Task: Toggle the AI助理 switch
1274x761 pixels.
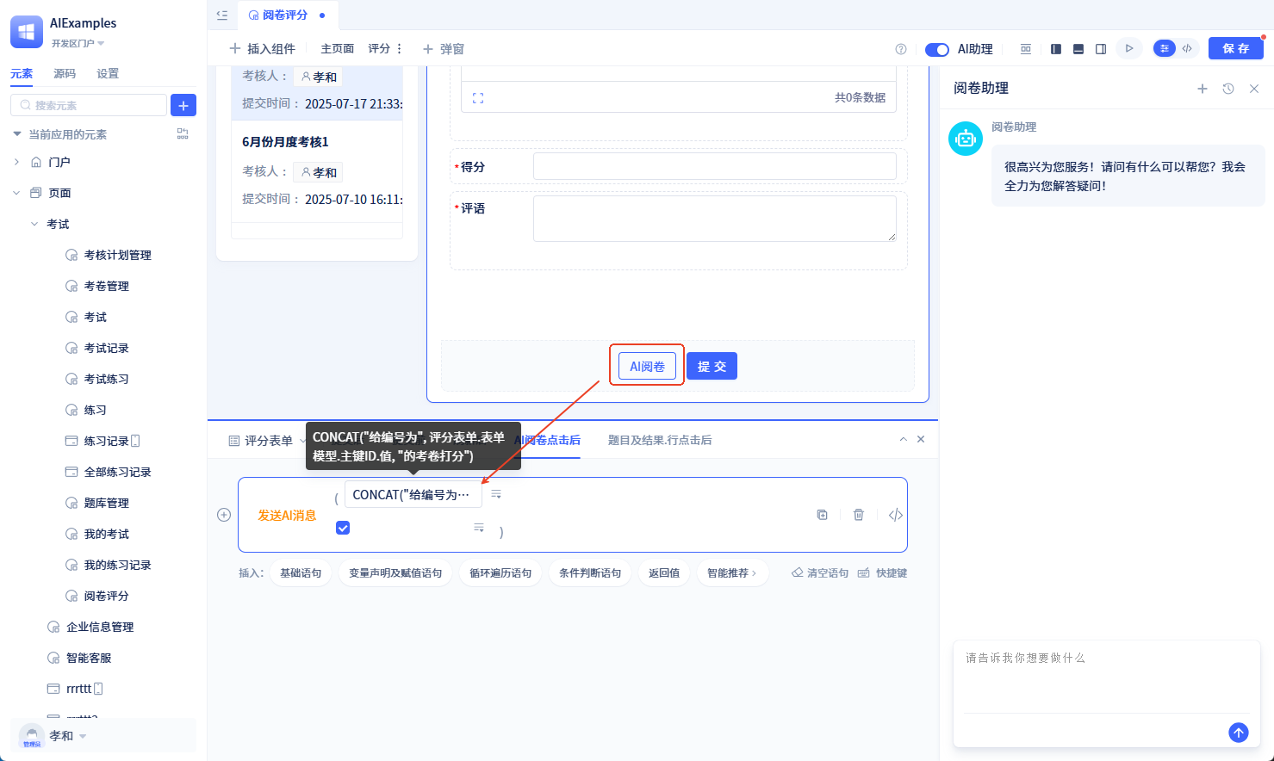Action: [x=937, y=49]
